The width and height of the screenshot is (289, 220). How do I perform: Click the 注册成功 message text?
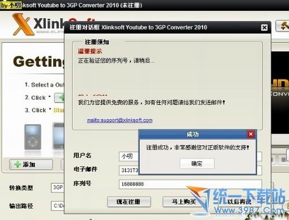point(198,147)
